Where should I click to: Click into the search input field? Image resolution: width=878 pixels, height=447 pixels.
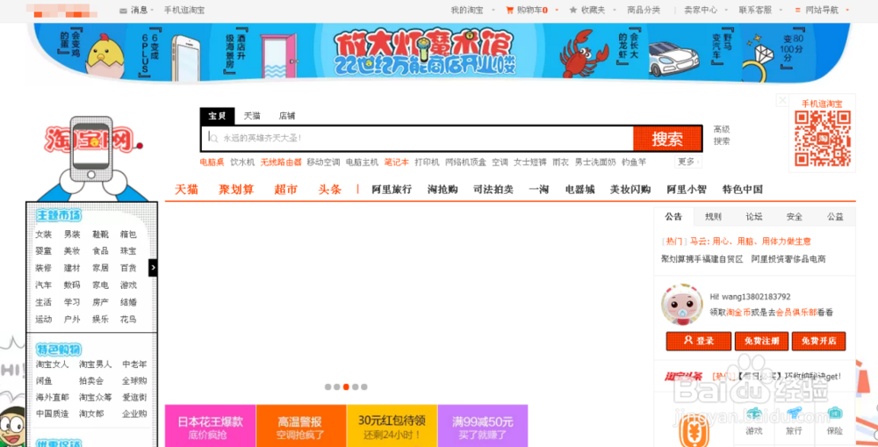point(417,138)
